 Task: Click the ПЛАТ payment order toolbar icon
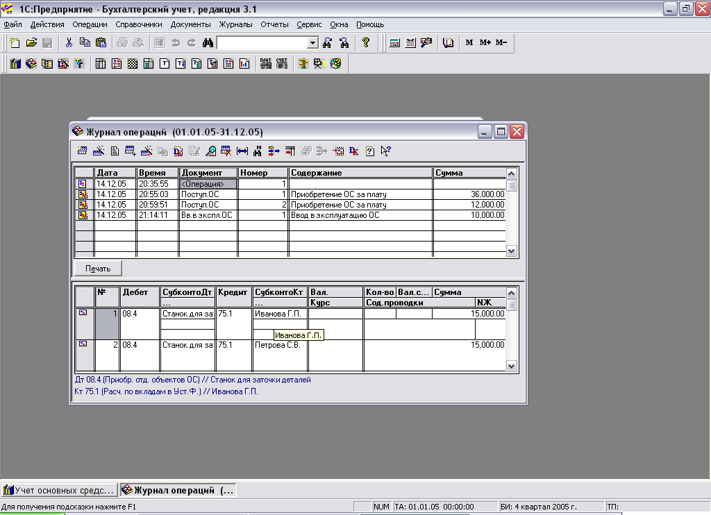[x=266, y=63]
